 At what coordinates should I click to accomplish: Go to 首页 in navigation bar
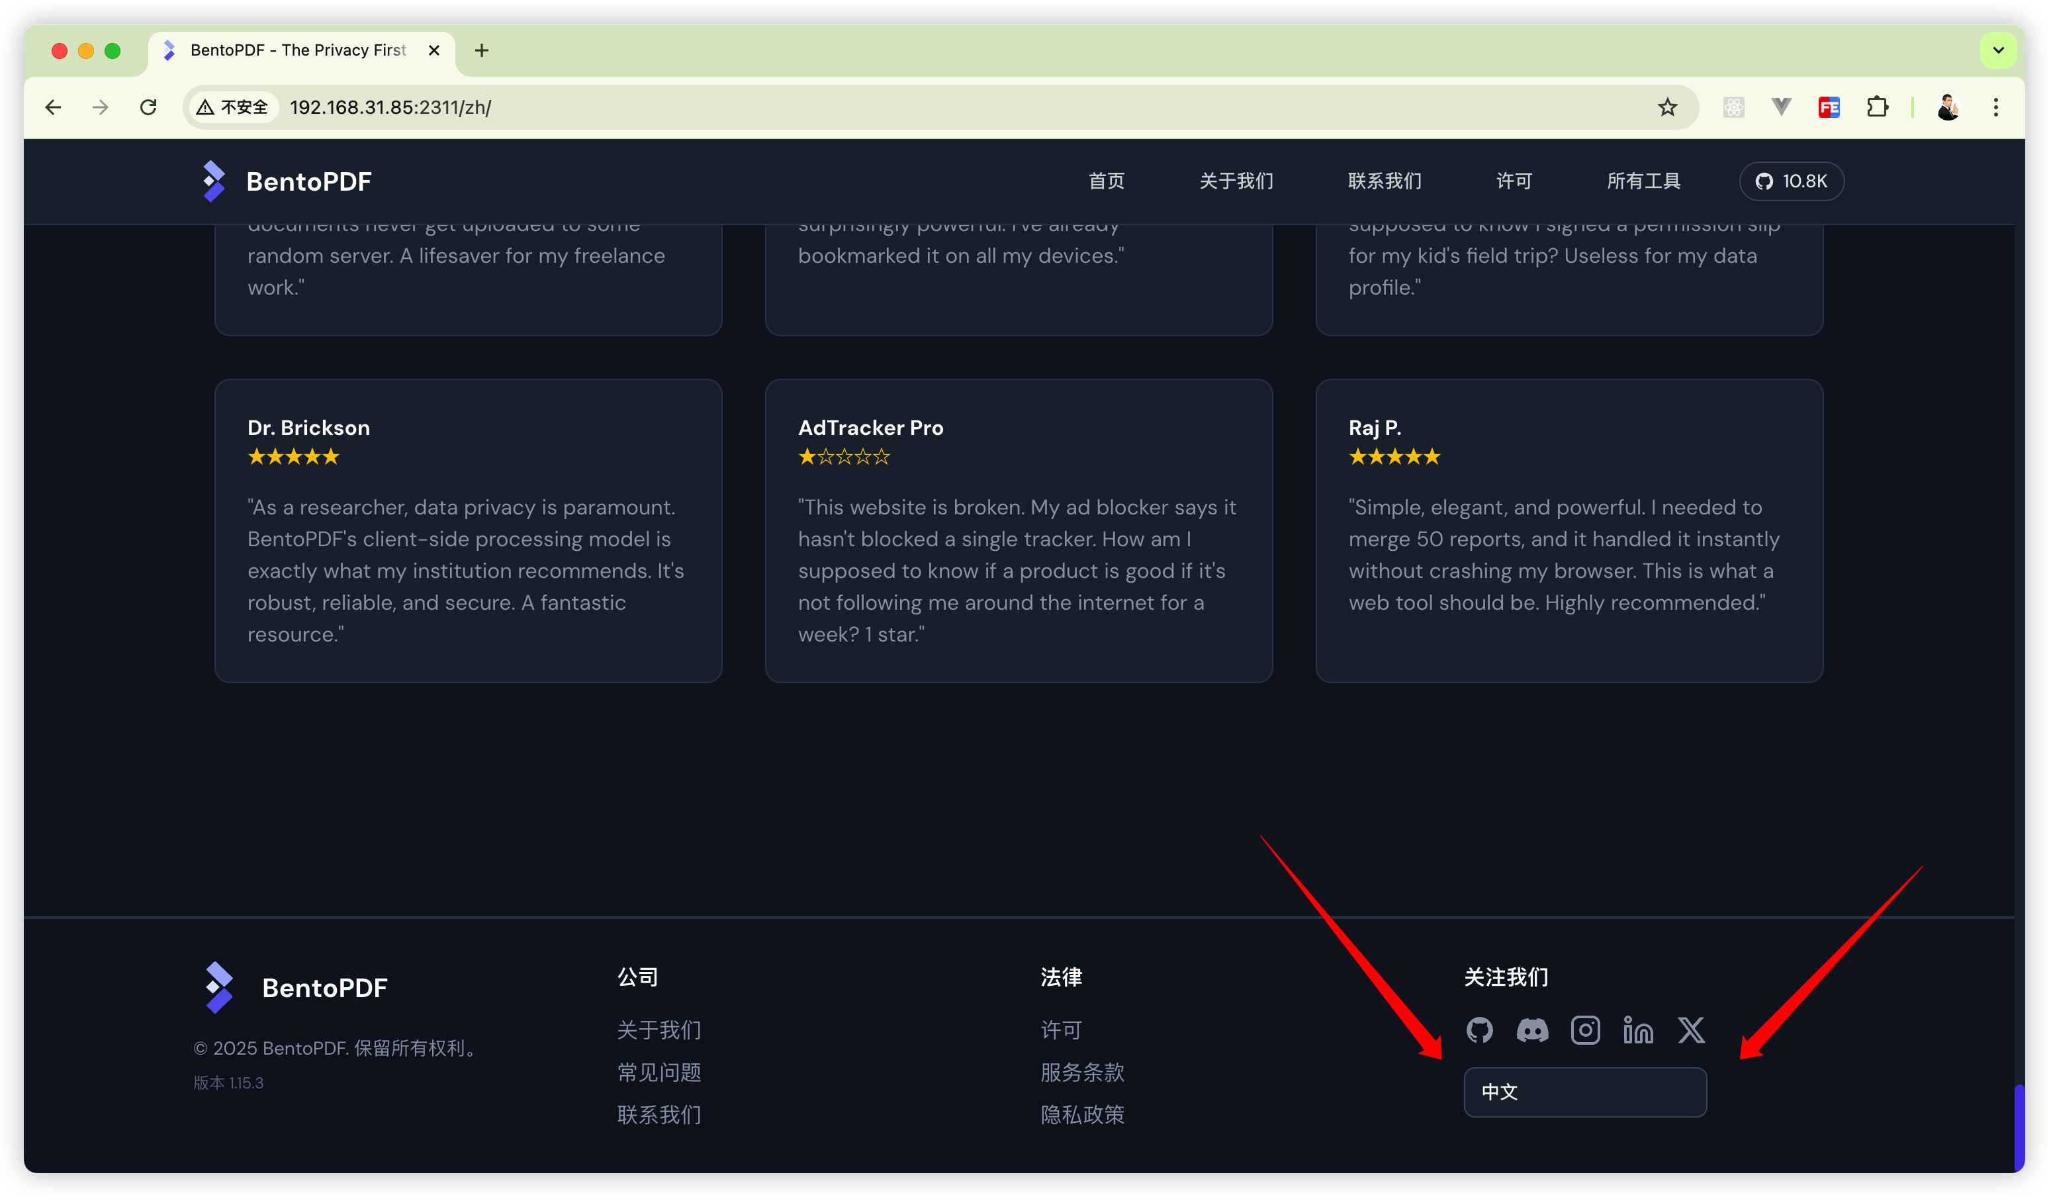coord(1106,181)
